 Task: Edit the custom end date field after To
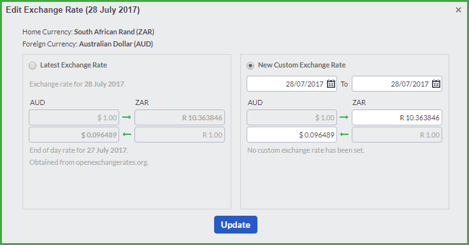tap(397, 83)
